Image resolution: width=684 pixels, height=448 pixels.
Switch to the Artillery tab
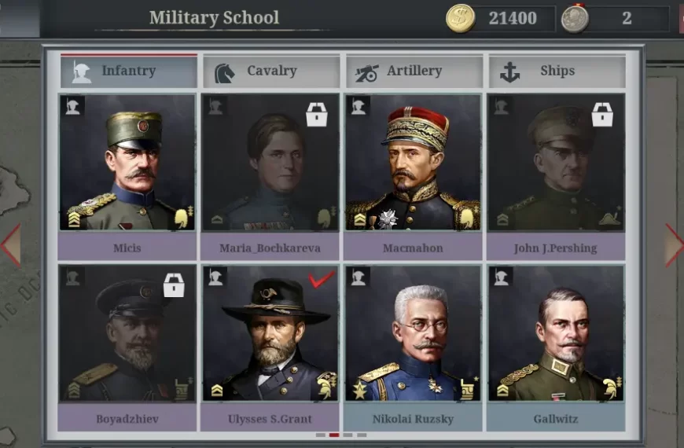tap(414, 71)
